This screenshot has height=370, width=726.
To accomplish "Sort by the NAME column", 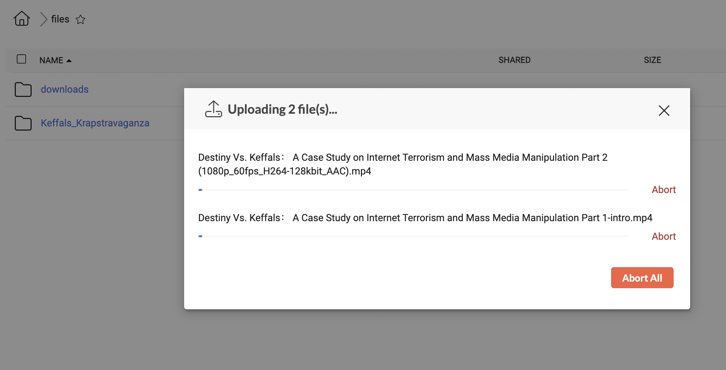I will pyautogui.click(x=55, y=60).
